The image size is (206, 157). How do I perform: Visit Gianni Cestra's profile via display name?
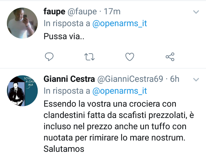point(69,79)
